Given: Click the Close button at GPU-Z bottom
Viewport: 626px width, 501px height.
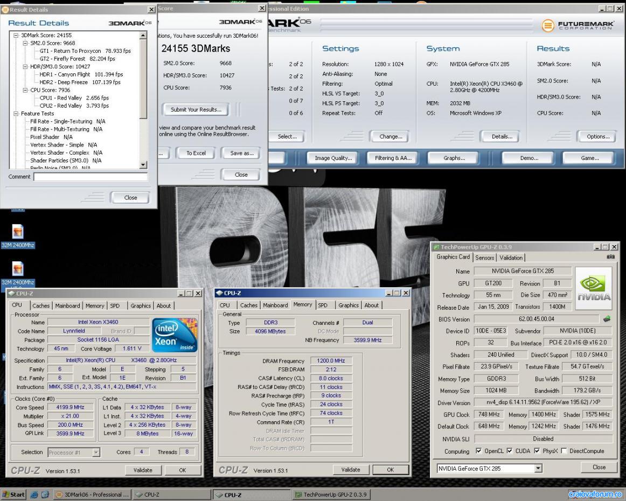Looking at the screenshot, I should tap(599, 467).
